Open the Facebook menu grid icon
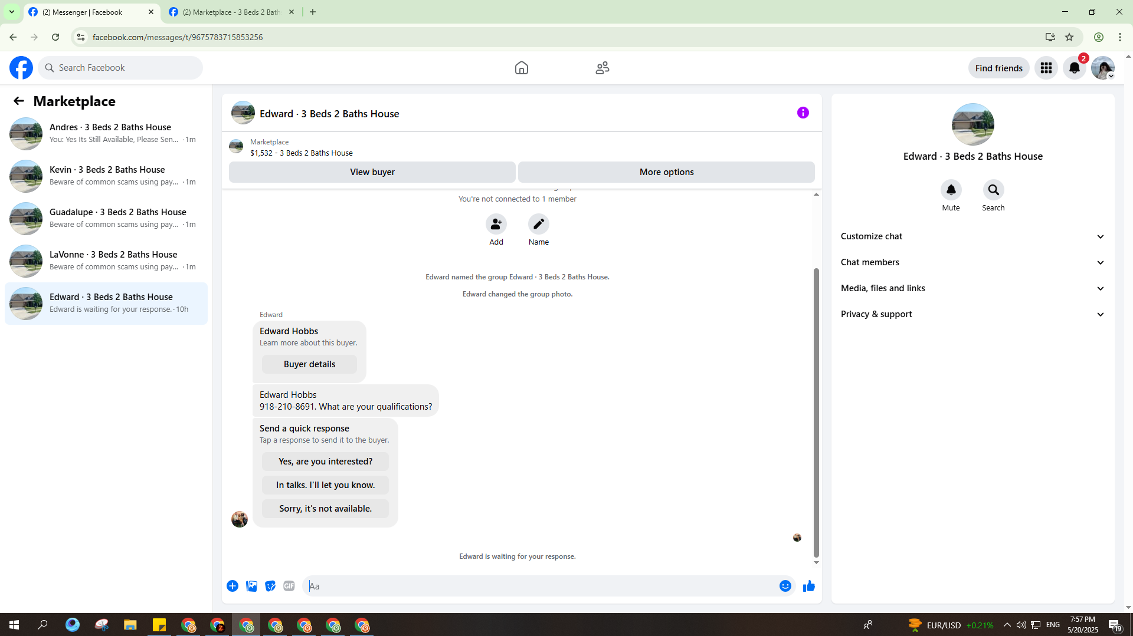Viewport: 1133px width, 636px height. 1046,68
